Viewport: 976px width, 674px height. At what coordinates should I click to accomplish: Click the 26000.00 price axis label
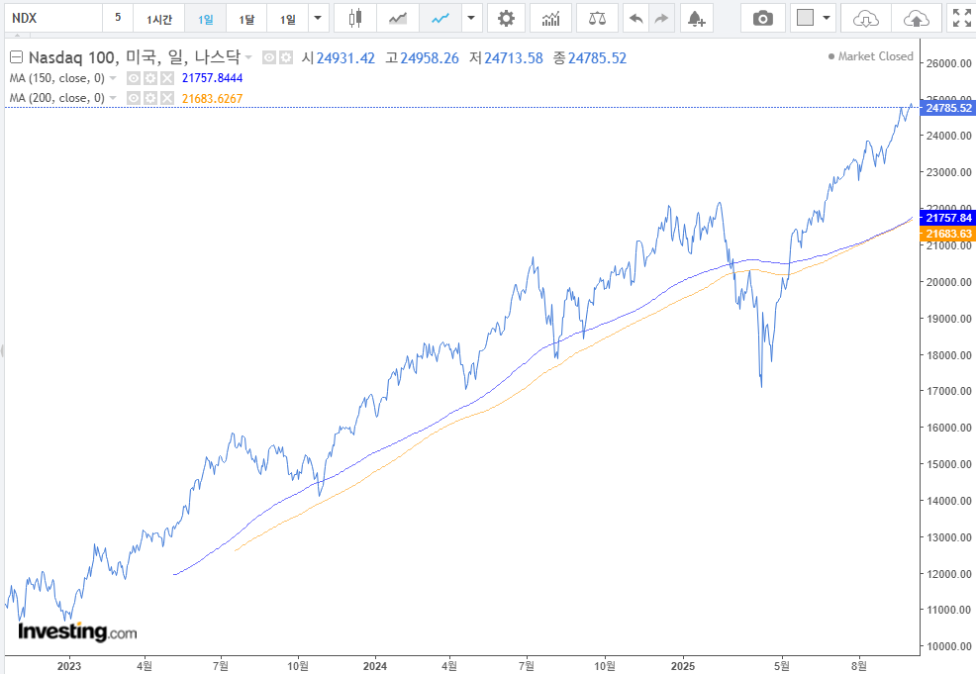pyautogui.click(x=948, y=63)
